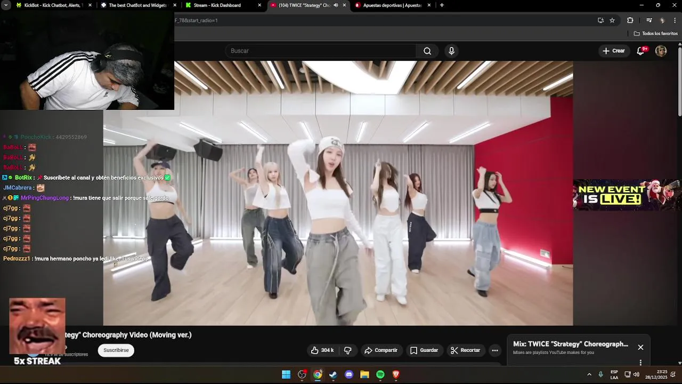682x384 pixels.
Task: Switch to The best ChatBot and Widgets tab
Action: click(x=137, y=5)
